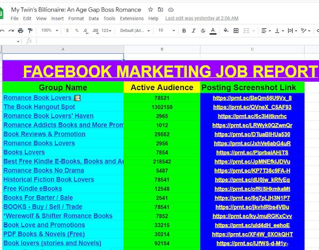Open the fill color bucket

pos(226,30)
